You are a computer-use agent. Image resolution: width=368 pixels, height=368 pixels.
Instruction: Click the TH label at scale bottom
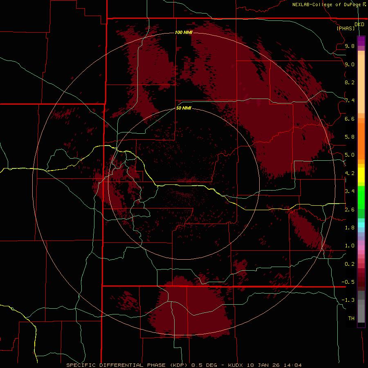(351, 319)
